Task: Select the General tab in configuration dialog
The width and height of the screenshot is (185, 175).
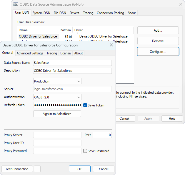Action: point(8,53)
